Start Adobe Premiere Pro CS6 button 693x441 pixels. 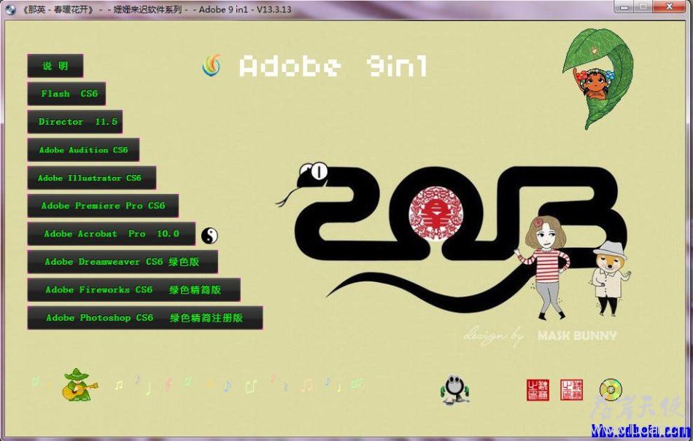point(103,206)
